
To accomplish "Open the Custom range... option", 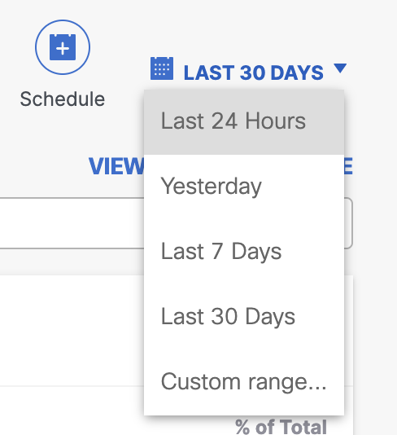I will click(x=244, y=382).
